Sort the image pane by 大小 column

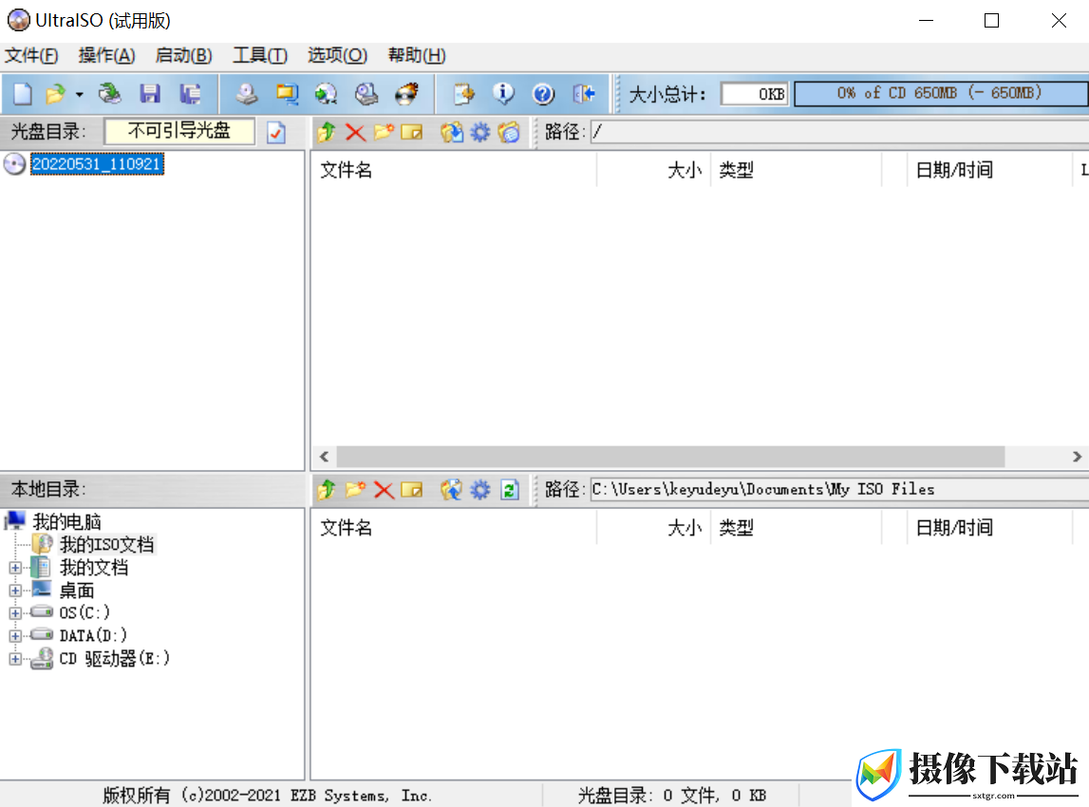[x=653, y=170]
